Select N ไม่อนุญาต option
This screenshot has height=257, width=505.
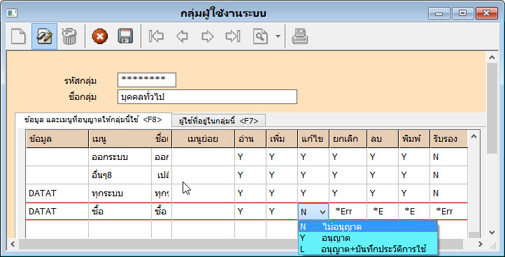pos(368,226)
